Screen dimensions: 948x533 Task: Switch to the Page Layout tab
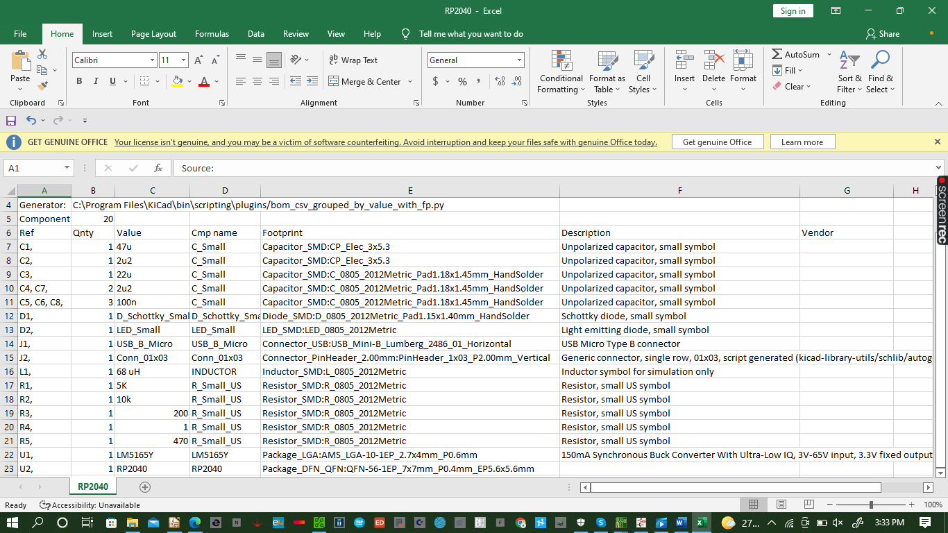pyautogui.click(x=153, y=33)
